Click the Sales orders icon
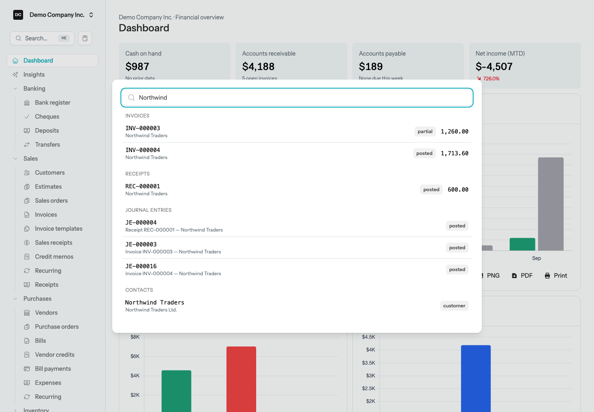The width and height of the screenshot is (594, 412). 27,201
